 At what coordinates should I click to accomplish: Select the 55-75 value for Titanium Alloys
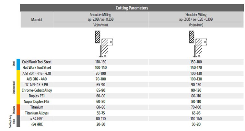(x=100, y=113)
